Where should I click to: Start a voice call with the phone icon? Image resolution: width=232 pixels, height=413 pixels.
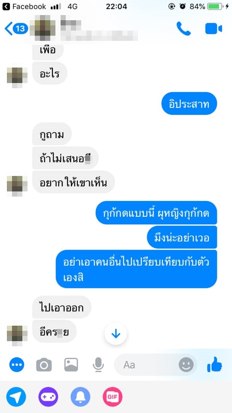tap(183, 28)
